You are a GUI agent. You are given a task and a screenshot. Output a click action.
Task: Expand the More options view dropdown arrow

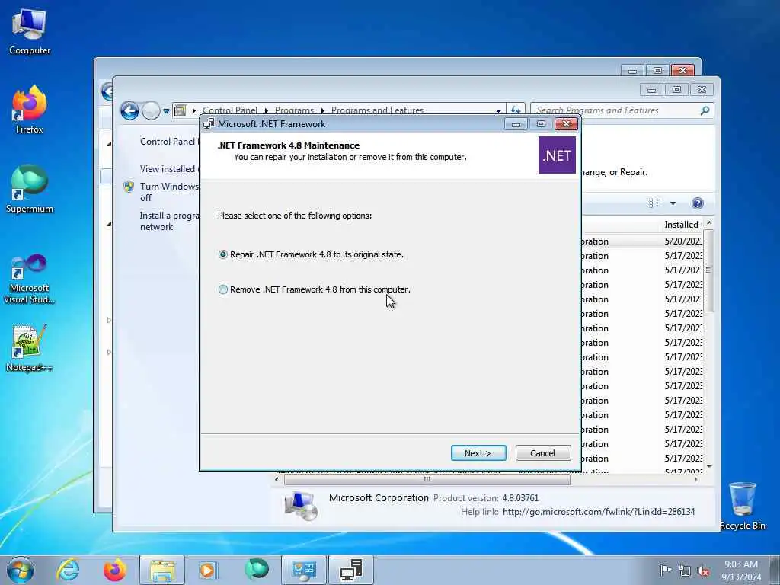tap(673, 203)
